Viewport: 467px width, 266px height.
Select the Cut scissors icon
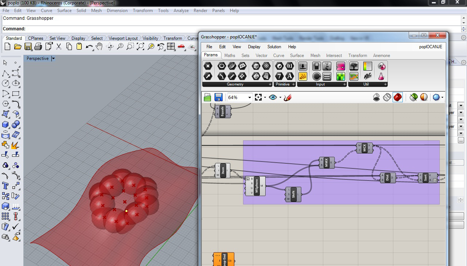coord(59,46)
